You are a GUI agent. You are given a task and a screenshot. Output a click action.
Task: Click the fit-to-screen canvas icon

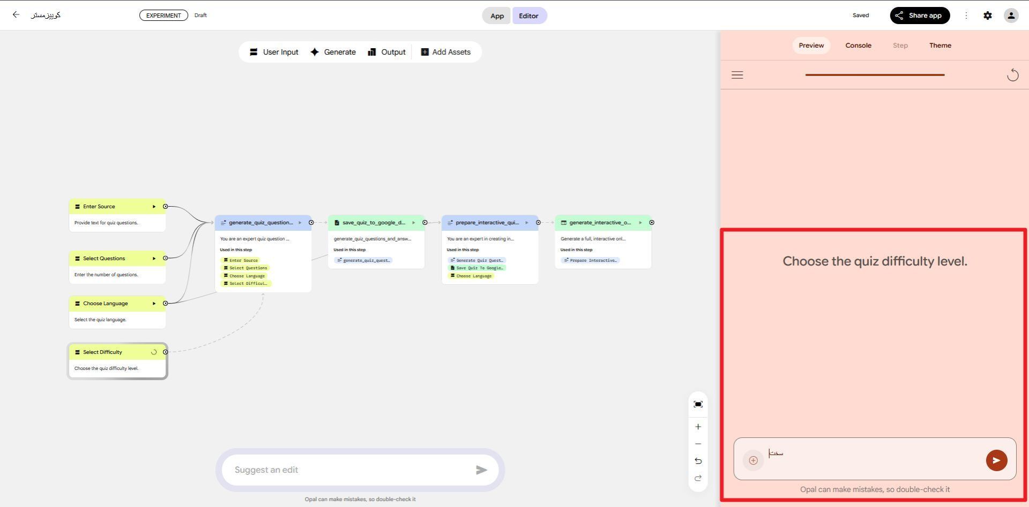click(698, 404)
